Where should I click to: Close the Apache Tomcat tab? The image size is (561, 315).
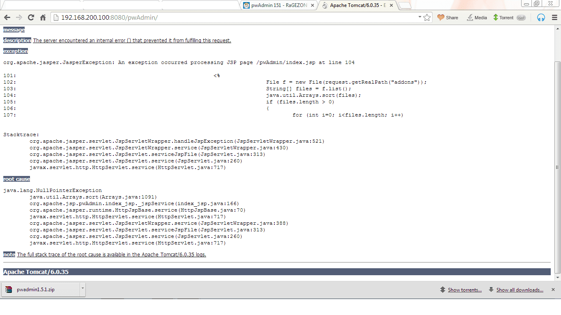point(391,6)
